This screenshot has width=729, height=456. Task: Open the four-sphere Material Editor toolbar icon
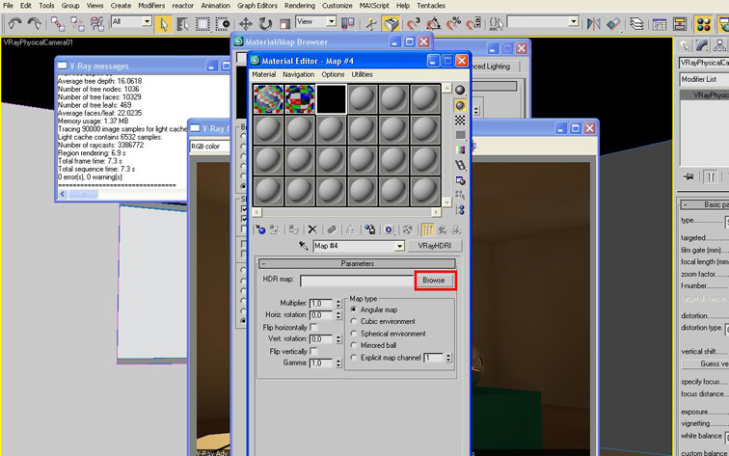pos(704,24)
